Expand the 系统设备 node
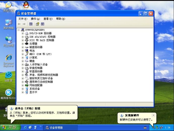174x131 pixels. [23, 89]
